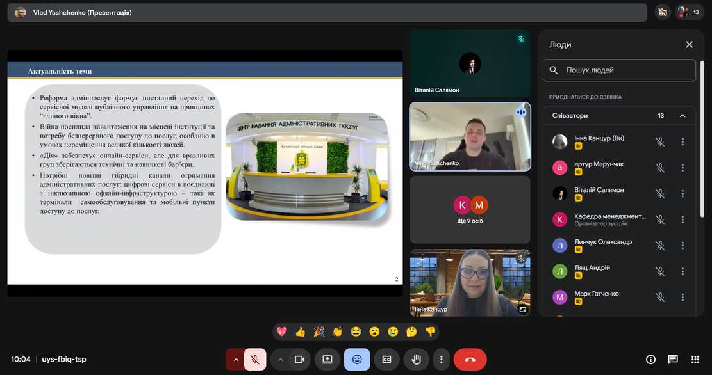Send the clapping hands reaction

337,331
